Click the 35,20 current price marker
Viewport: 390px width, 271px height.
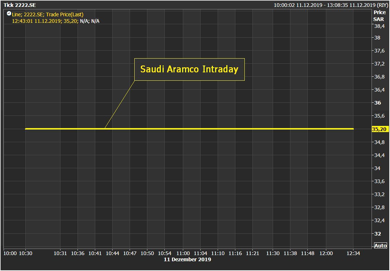coord(380,129)
